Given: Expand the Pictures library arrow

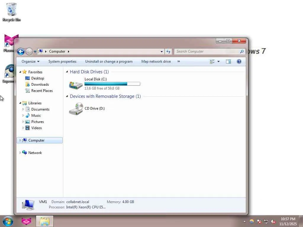Looking at the screenshot, I should pos(23,121).
